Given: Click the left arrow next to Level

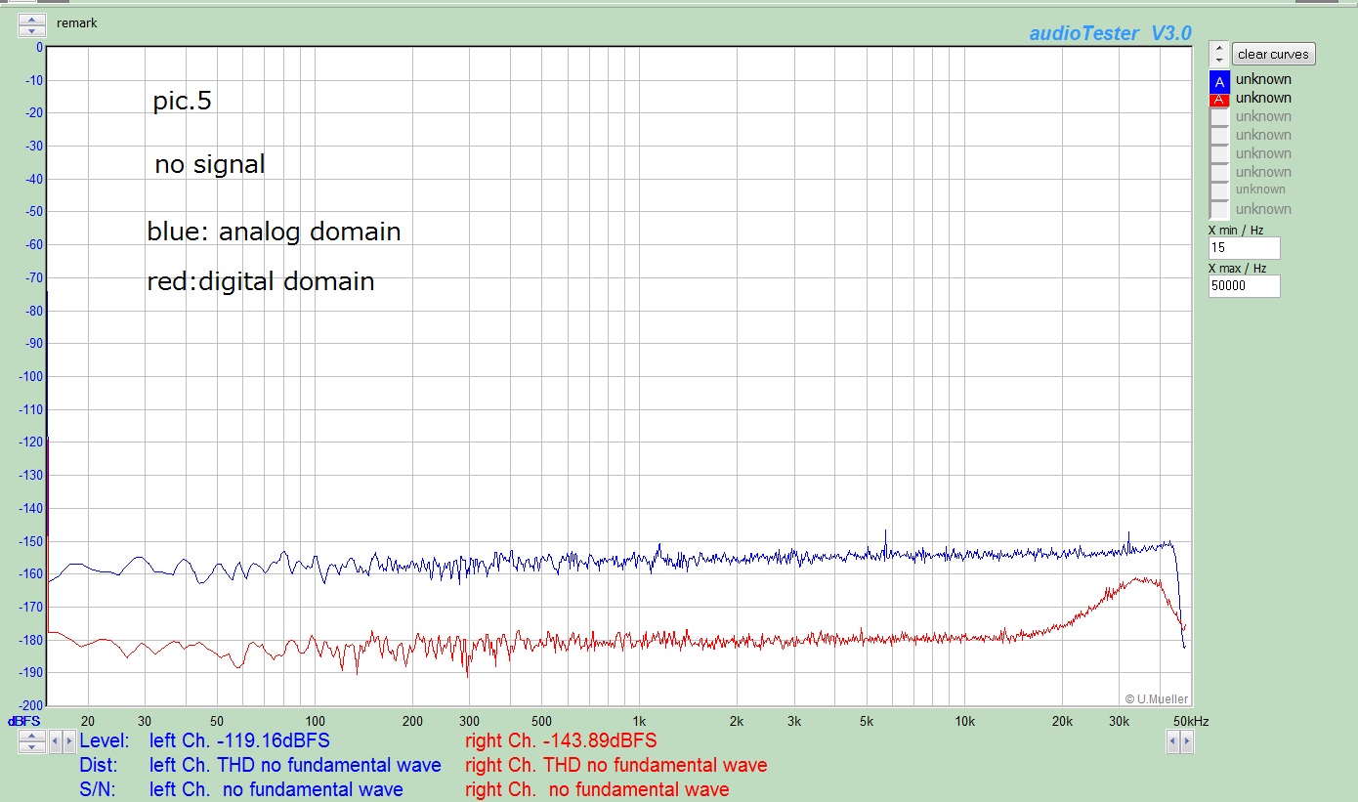Looking at the screenshot, I should coord(55,741).
